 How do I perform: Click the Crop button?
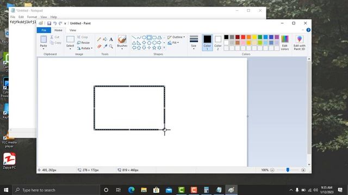click(83, 37)
